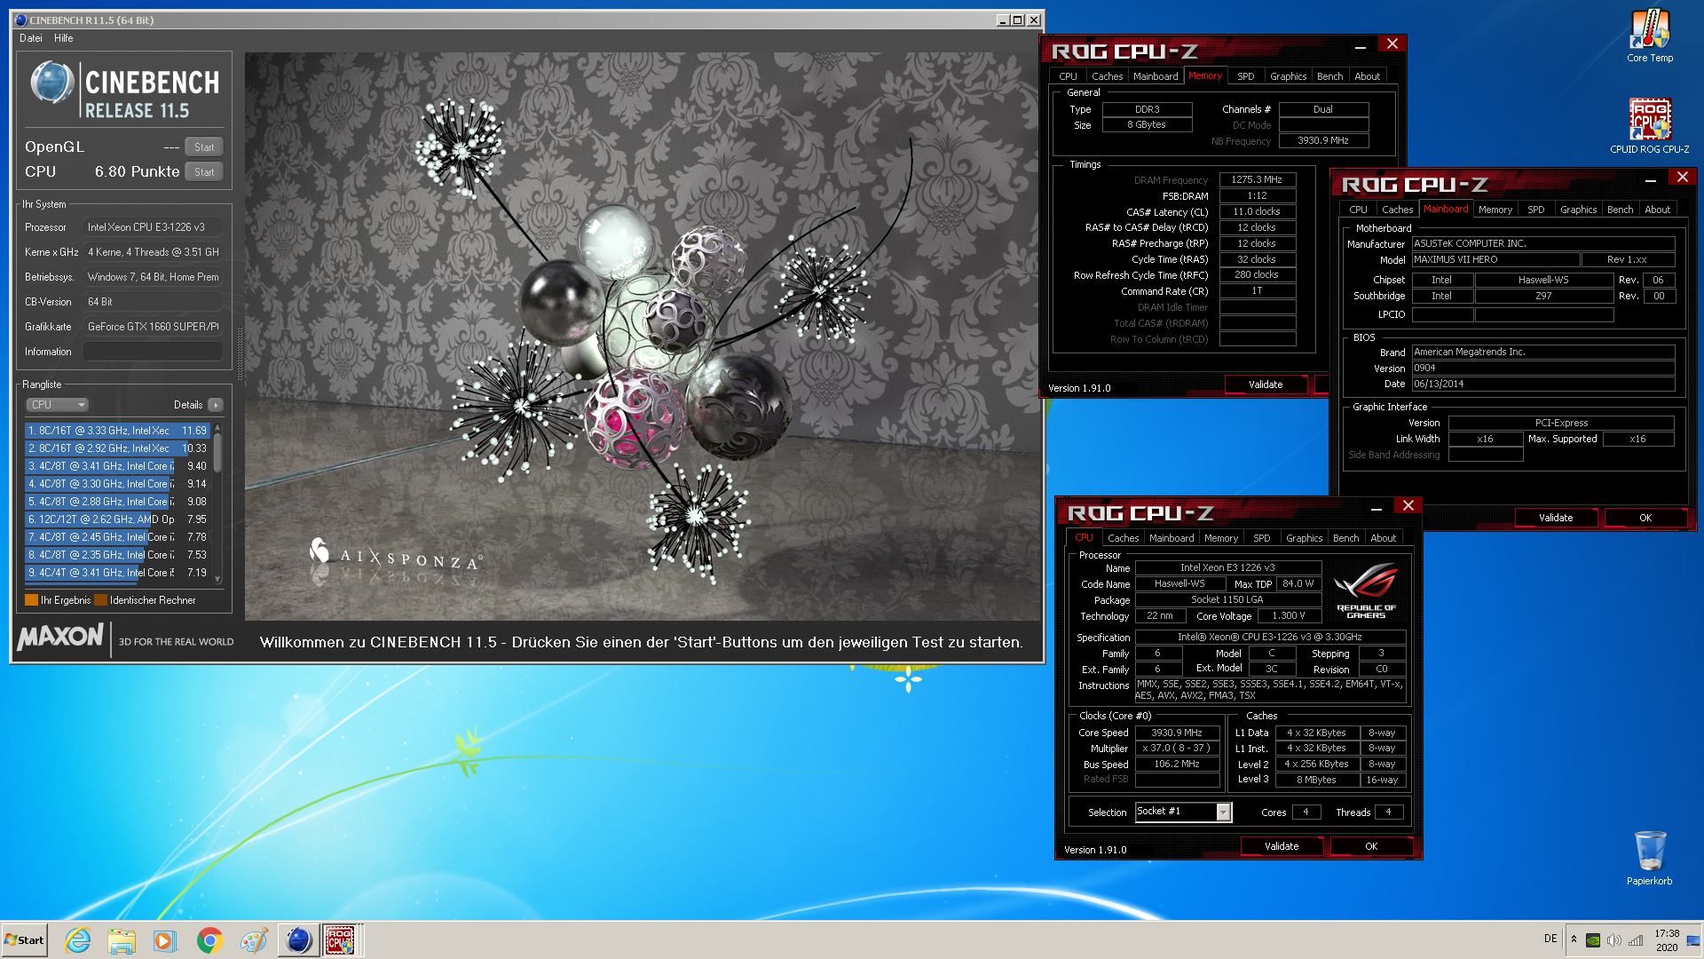Open CPU tab in Memory CPU-Z window
This screenshot has width=1704, height=959.
tap(1068, 76)
